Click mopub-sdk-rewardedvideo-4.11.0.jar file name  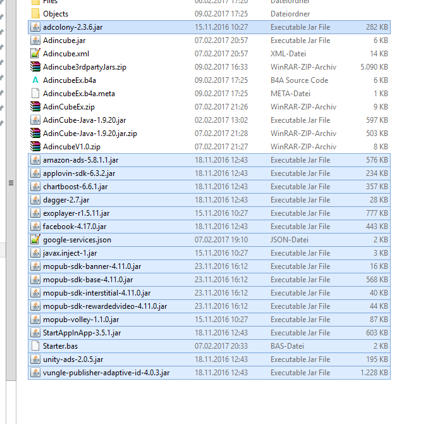click(x=105, y=306)
